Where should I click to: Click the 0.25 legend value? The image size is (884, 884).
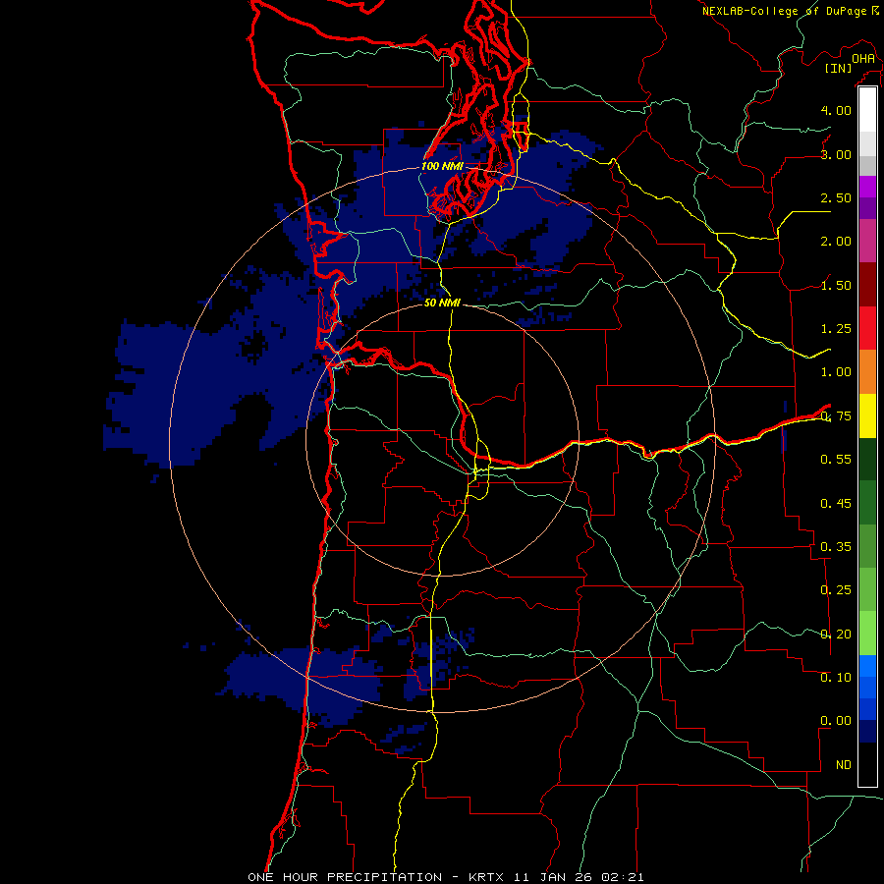[836, 590]
